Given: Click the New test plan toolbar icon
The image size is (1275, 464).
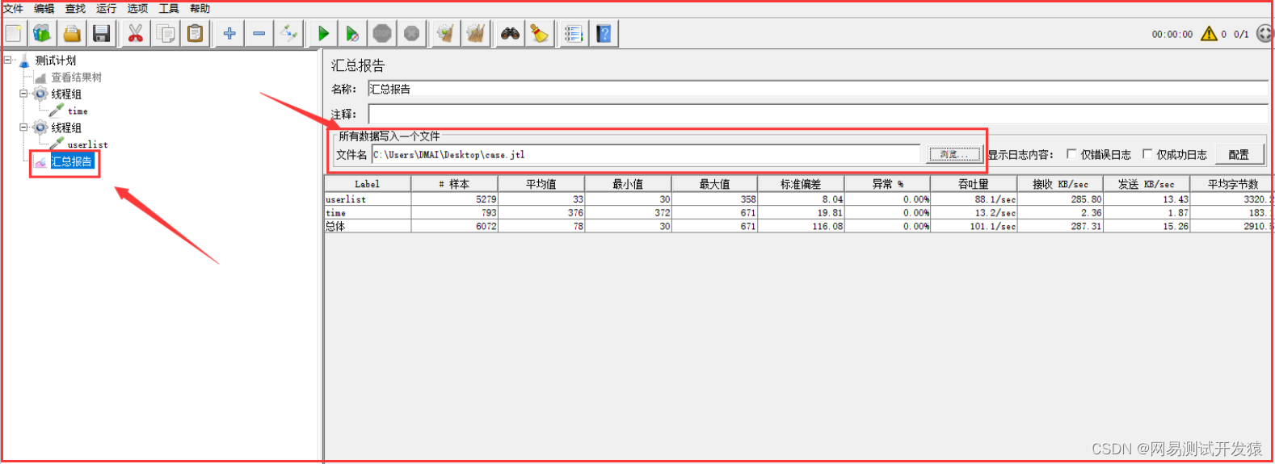Looking at the screenshot, I should 14,34.
